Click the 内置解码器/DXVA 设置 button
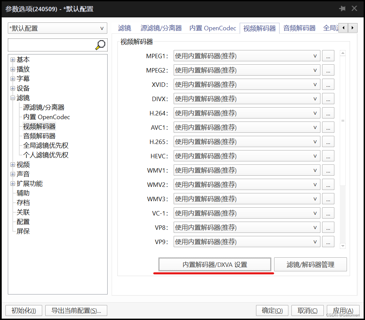365x320 pixels. tap(215, 264)
